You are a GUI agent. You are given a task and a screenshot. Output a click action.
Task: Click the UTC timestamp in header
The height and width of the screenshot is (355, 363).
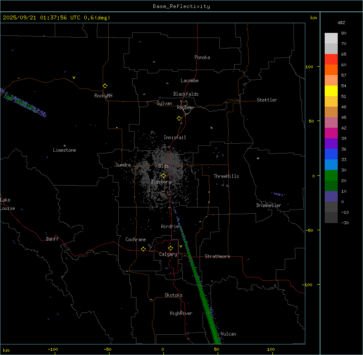(x=57, y=18)
